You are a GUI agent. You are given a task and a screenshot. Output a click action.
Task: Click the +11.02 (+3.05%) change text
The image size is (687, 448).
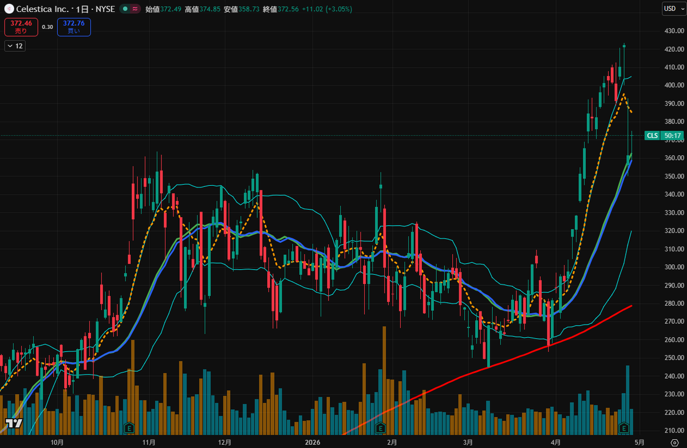(x=326, y=9)
